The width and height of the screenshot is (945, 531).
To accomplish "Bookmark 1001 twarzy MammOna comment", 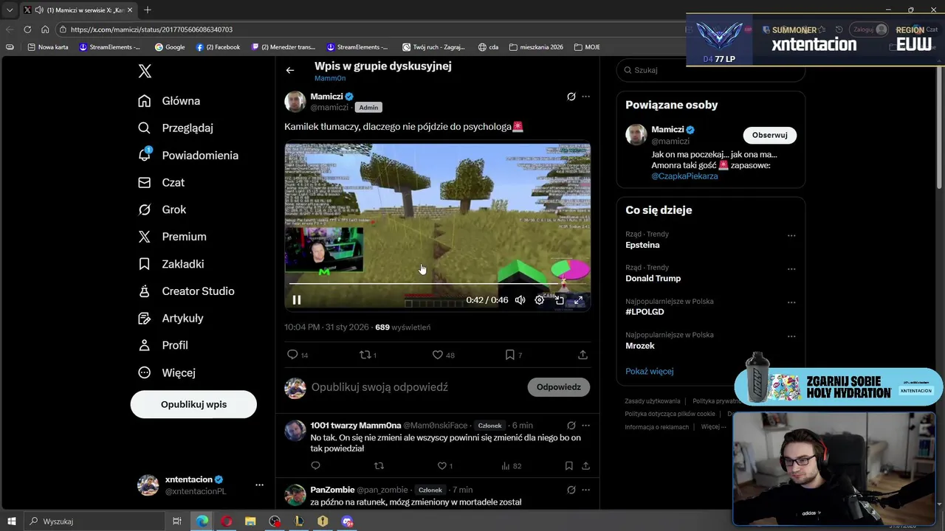I will 568,466.
